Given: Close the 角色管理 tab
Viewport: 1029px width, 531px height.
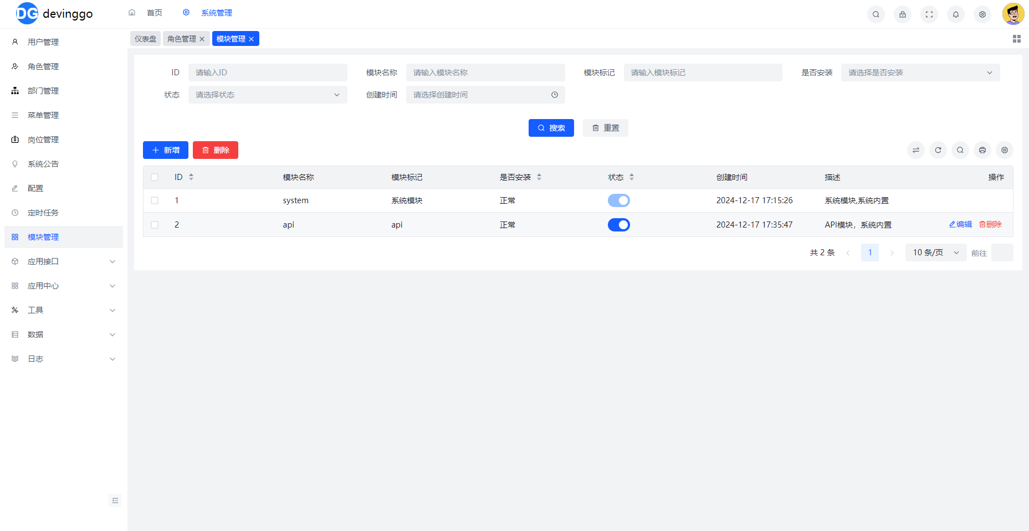Looking at the screenshot, I should pos(202,39).
